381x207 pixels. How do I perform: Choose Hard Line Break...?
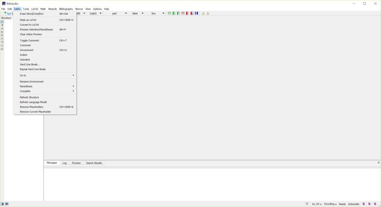(45, 64)
